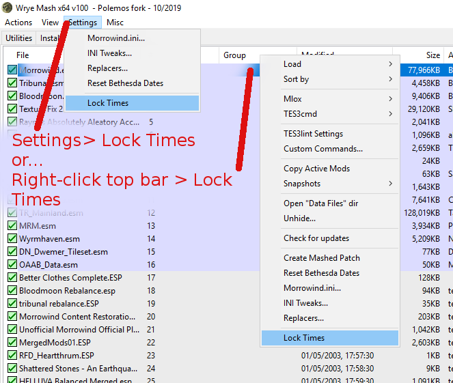Choose Morrowind.ini... in the context menu
The height and width of the screenshot is (383, 453).
click(x=330, y=288)
